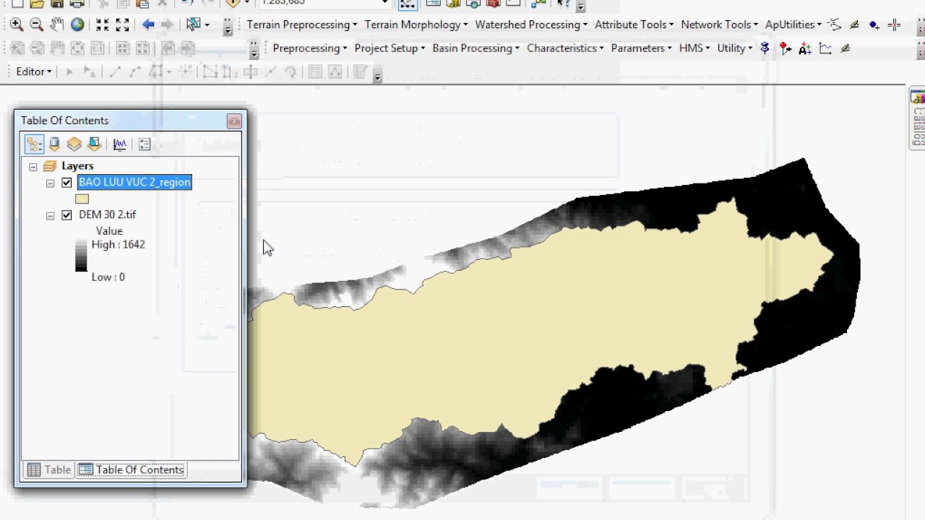
Task: Switch TOC to List By Source
Action: click(54, 144)
